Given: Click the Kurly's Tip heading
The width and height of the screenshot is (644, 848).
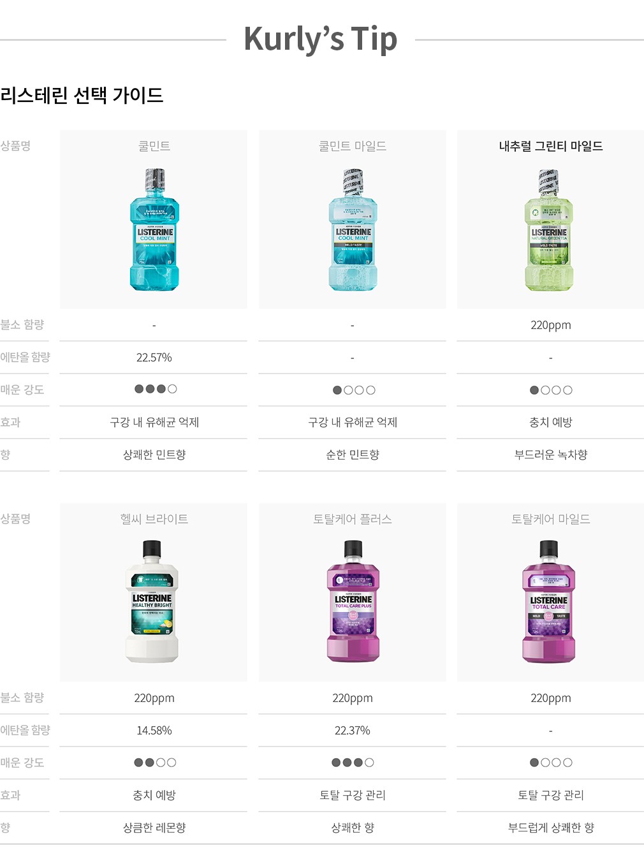Looking at the screenshot, I should pos(321,39).
